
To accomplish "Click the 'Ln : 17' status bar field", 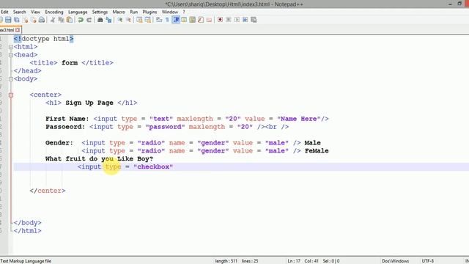I will click(294, 261).
